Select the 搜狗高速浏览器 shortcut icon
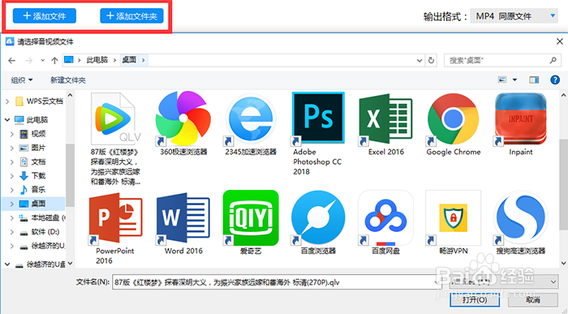Screen dimensions: 568x314 [x=521, y=223]
